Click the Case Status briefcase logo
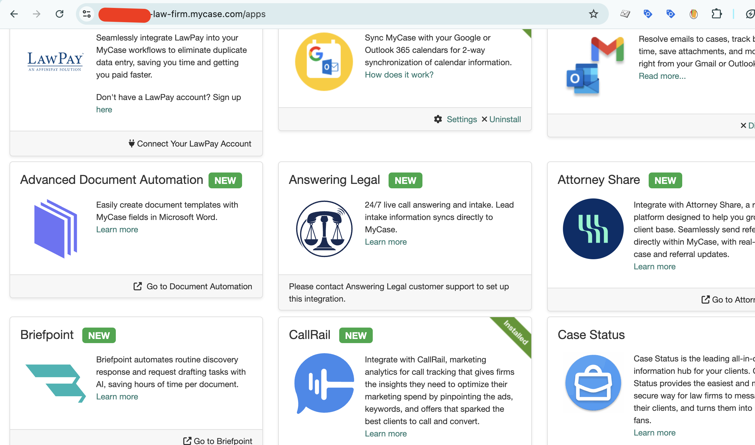755x445 pixels. tap(593, 383)
